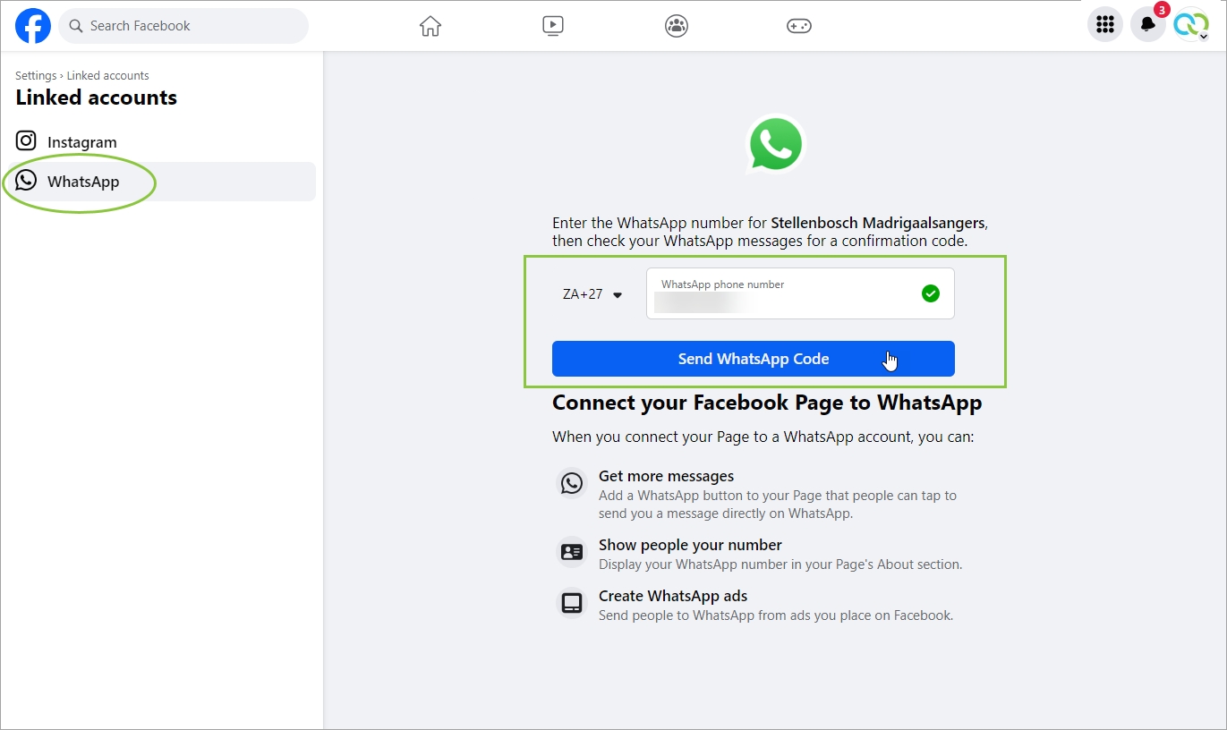The image size is (1227, 730).
Task: Click the Show people your number icon
Action: 572,552
